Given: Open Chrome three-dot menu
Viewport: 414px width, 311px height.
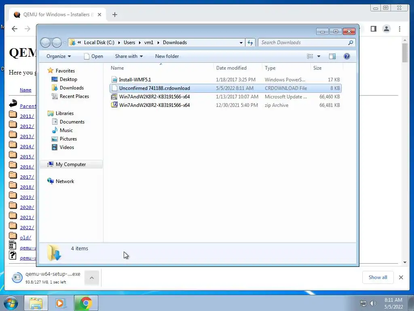Looking at the screenshot, I should pyautogui.click(x=399, y=29).
